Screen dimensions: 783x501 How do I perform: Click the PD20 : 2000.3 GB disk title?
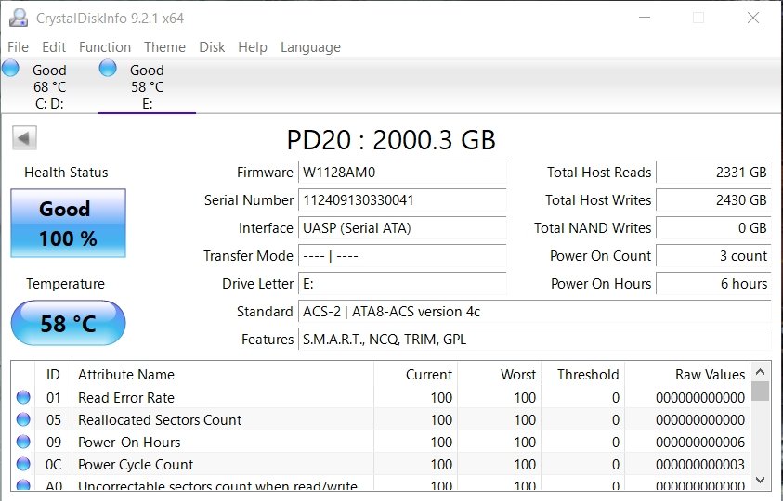click(391, 140)
